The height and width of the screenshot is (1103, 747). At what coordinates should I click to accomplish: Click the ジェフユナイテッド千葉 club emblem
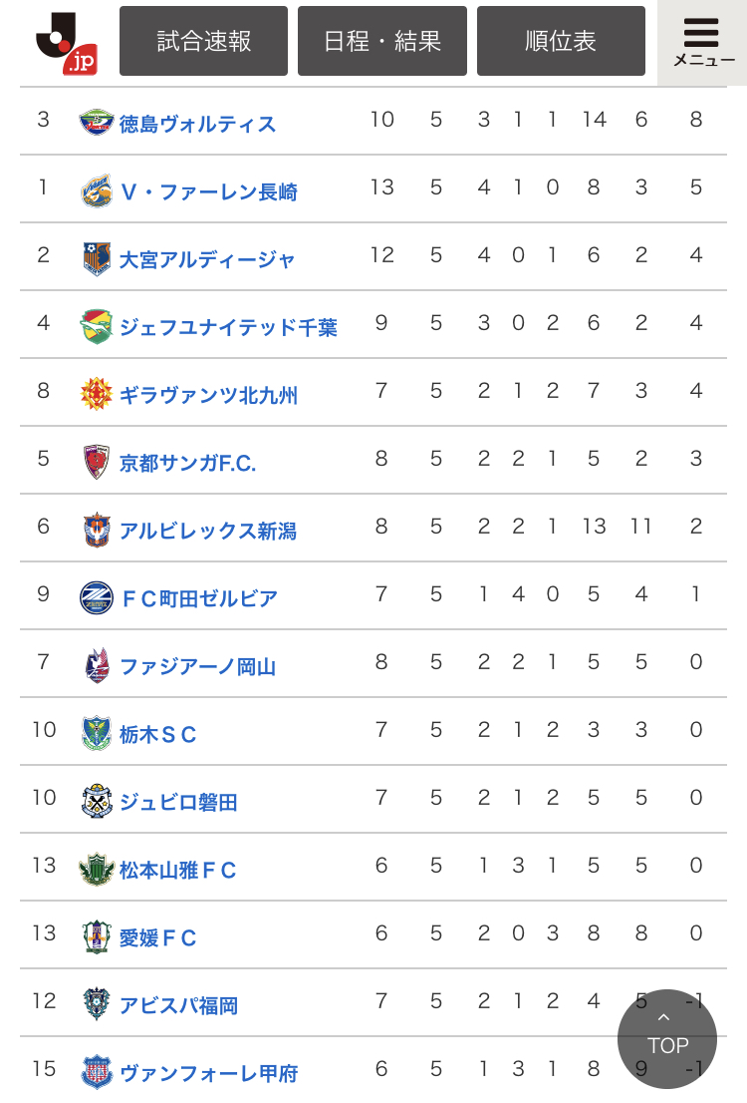(97, 326)
